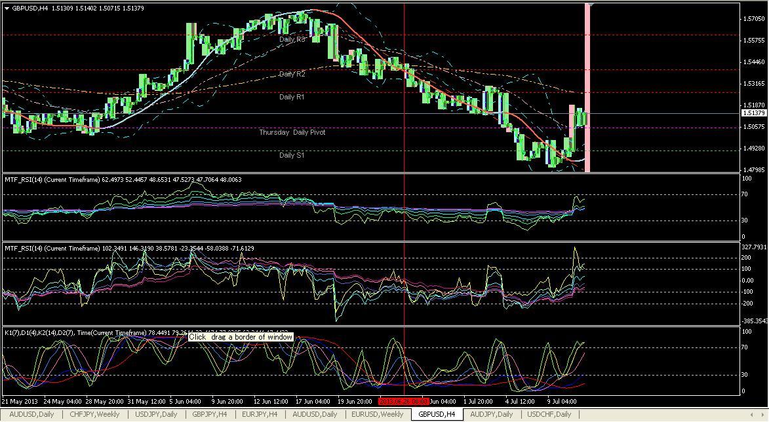The height and width of the screenshot is (422, 769).
Task: Select the active GBPUSD,H4 chart tab
Action: (x=437, y=414)
